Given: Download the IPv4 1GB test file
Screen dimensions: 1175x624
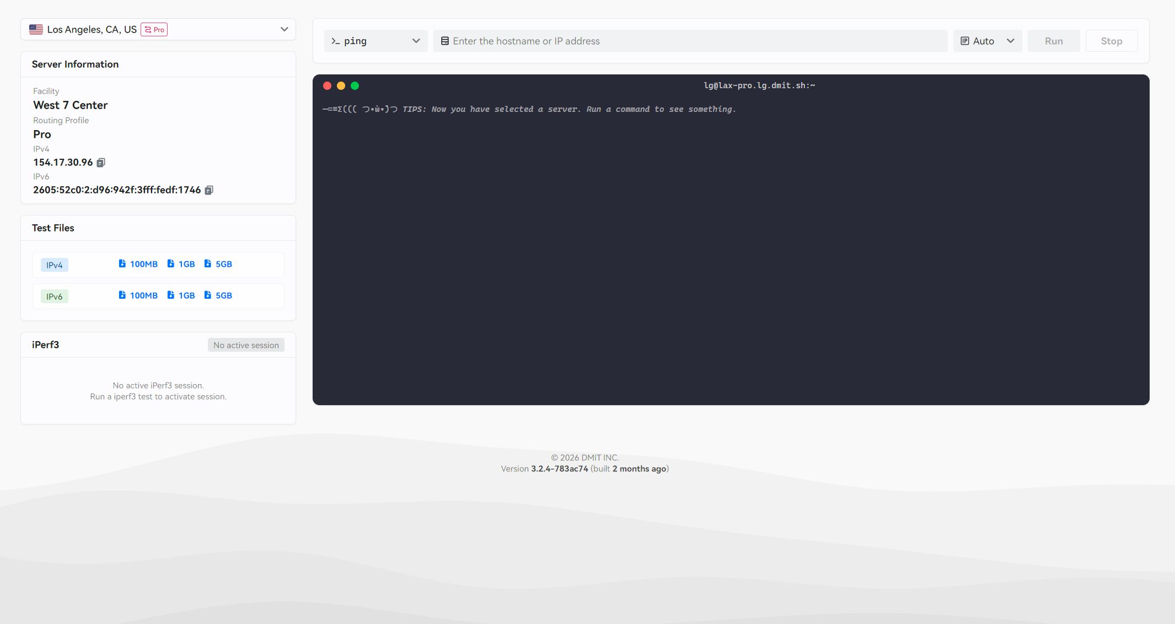Looking at the screenshot, I should (x=181, y=264).
